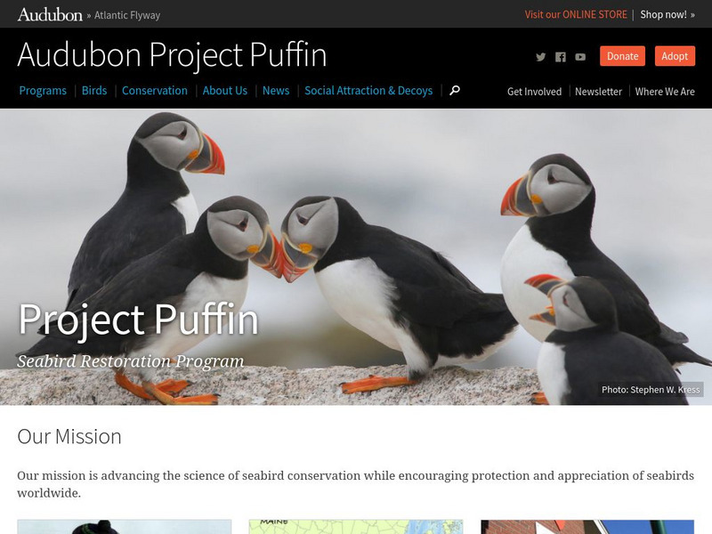Image resolution: width=712 pixels, height=534 pixels.
Task: Open the About Us menu
Action: click(x=225, y=91)
